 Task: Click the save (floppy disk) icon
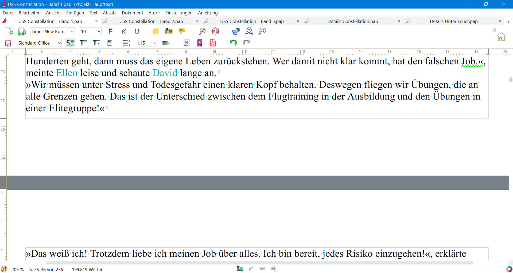8,43
